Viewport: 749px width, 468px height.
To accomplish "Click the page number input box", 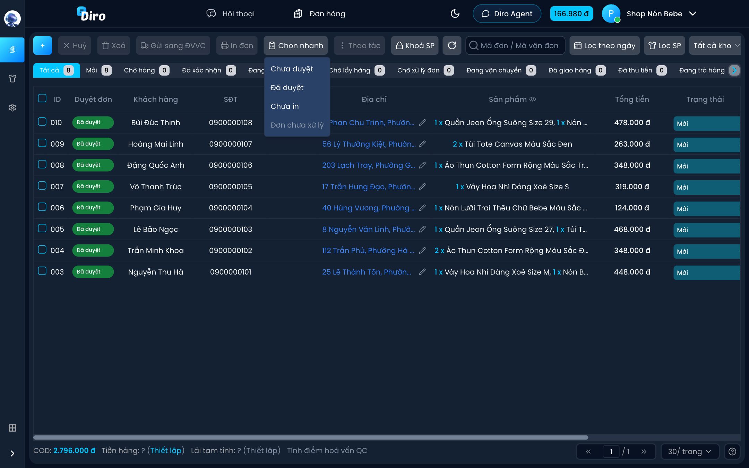I will click(x=611, y=451).
